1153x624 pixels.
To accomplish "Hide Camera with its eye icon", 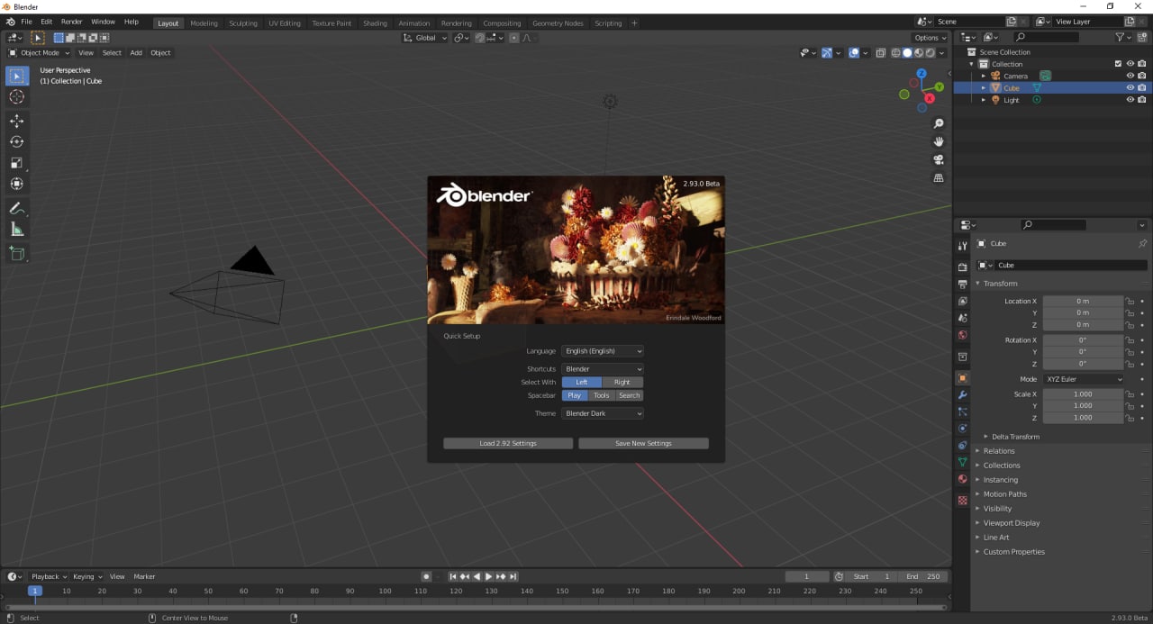I will point(1130,76).
